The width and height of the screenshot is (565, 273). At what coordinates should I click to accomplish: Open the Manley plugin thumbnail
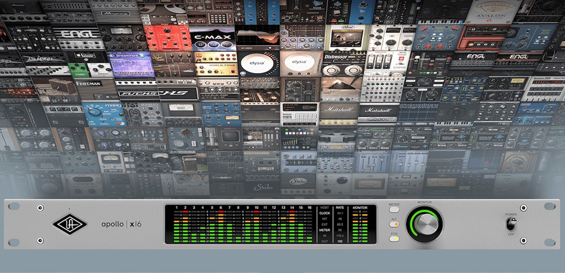[x=142, y=114]
